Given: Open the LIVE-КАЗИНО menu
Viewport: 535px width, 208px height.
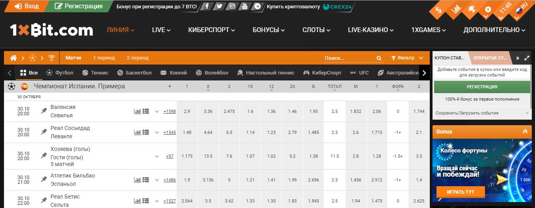Looking at the screenshot, I should click(x=371, y=30).
